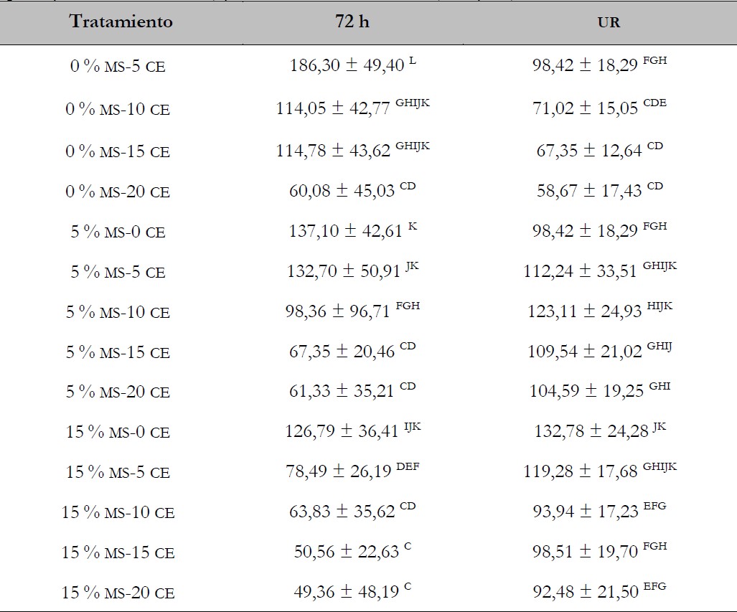The width and height of the screenshot is (737, 612).
Task: Select the 15 % MS-15 CE row label
Action: [118, 552]
